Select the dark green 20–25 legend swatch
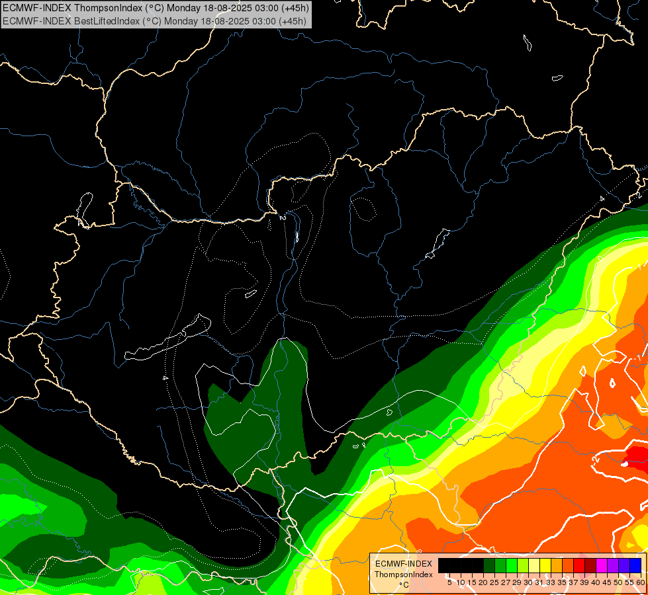Screen dimensions: 648x595 coord(489,565)
